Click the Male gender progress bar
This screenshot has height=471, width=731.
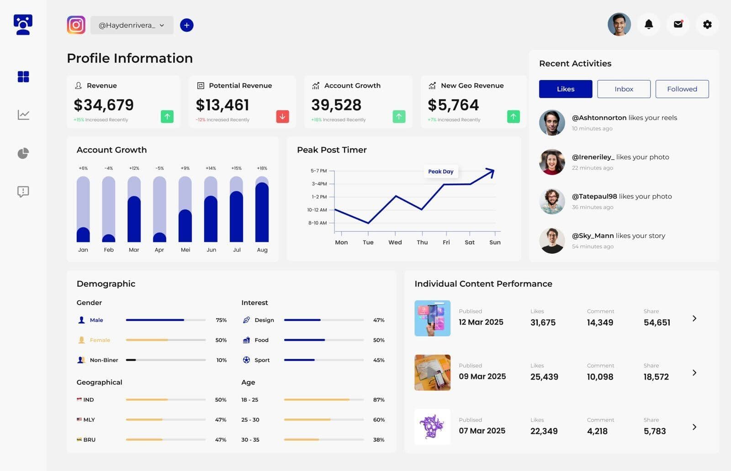tap(165, 320)
